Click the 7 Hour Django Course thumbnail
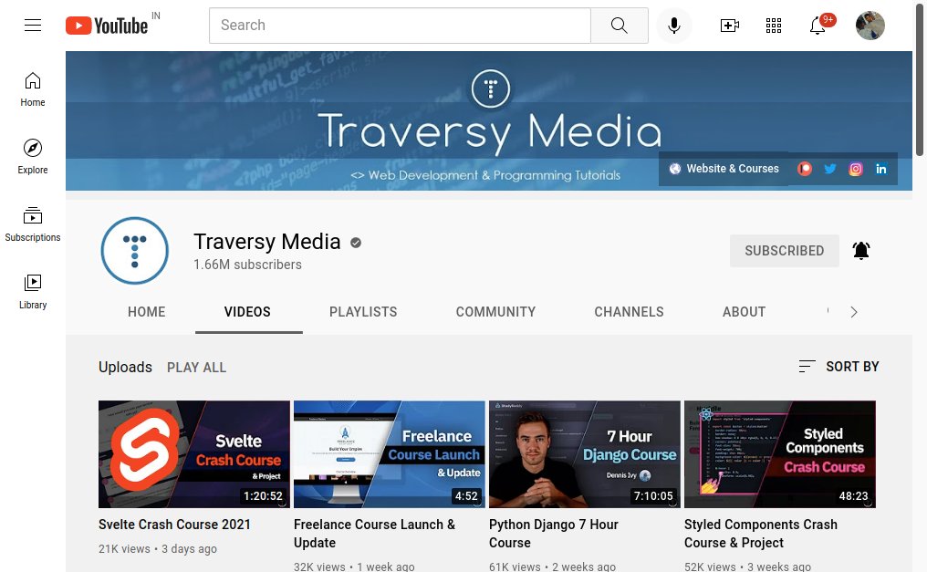The width and height of the screenshot is (927, 572). click(584, 453)
